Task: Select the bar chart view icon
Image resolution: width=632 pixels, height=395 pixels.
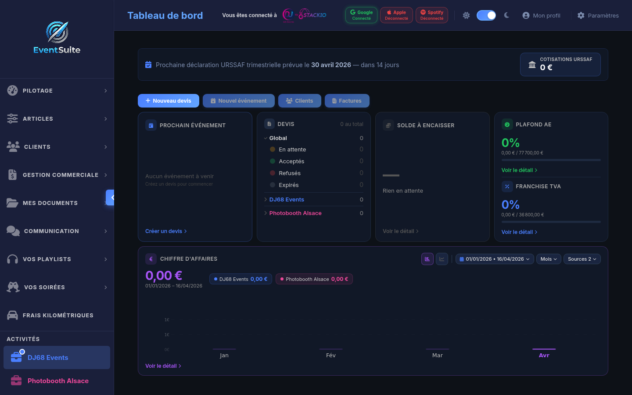Action: coord(427,259)
